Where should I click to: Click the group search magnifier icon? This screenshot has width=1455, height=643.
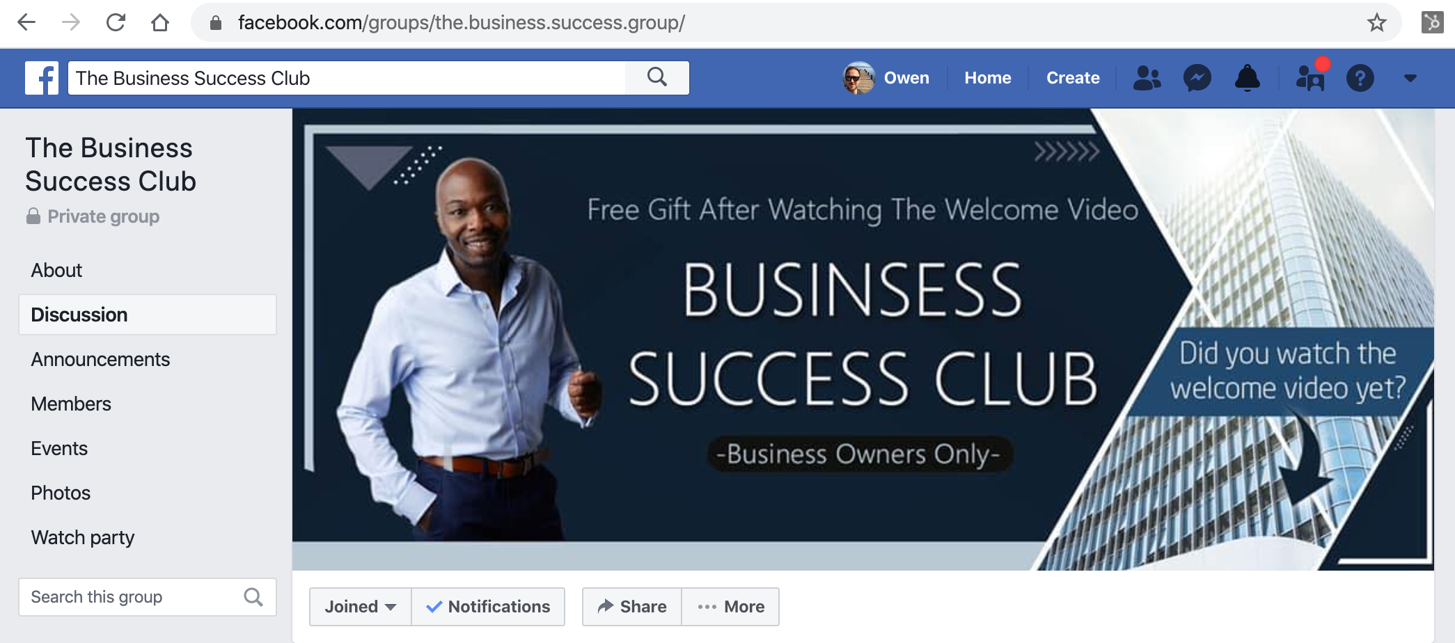click(x=253, y=597)
